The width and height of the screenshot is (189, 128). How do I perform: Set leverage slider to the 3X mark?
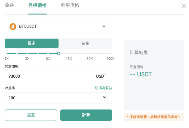click(27, 53)
